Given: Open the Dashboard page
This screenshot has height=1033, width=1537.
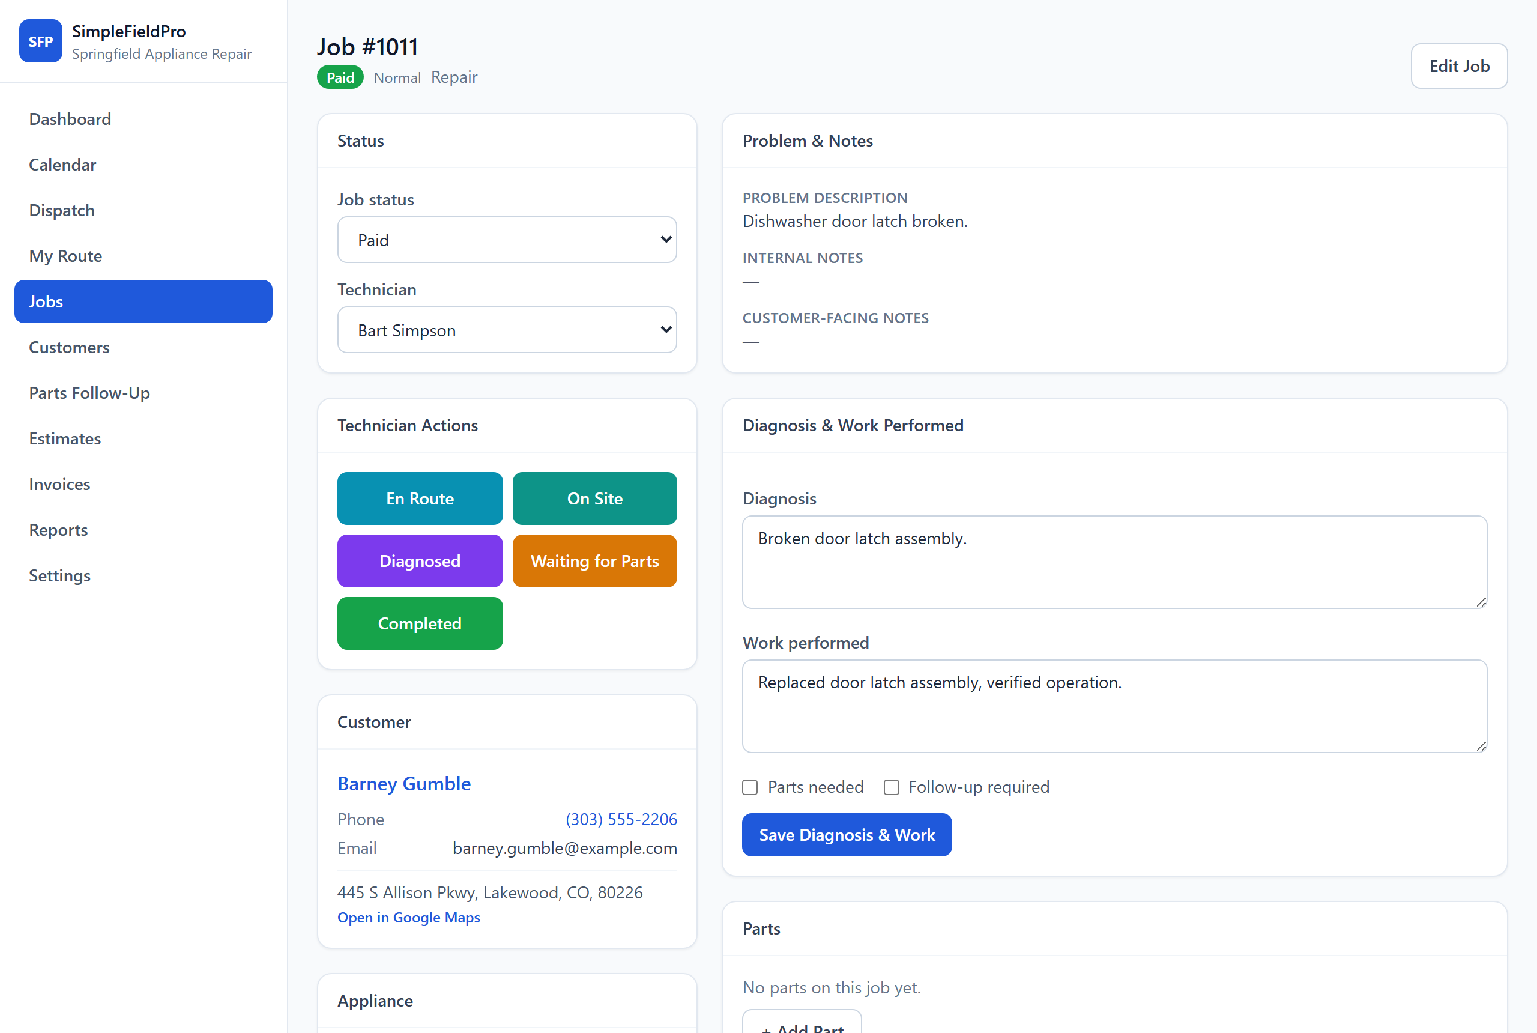Looking at the screenshot, I should [143, 120].
